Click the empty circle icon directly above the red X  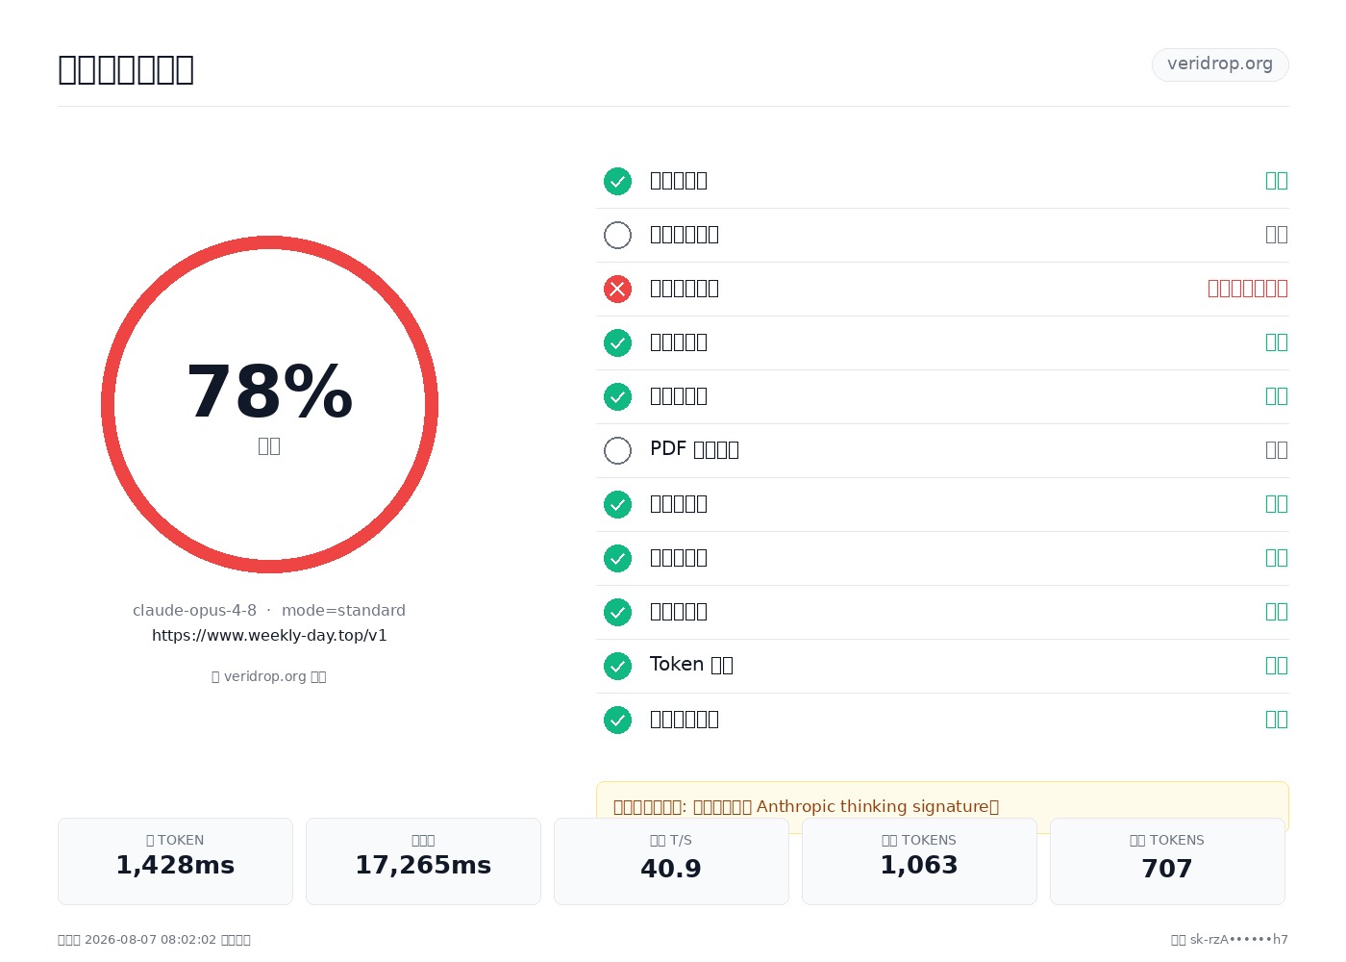(617, 235)
